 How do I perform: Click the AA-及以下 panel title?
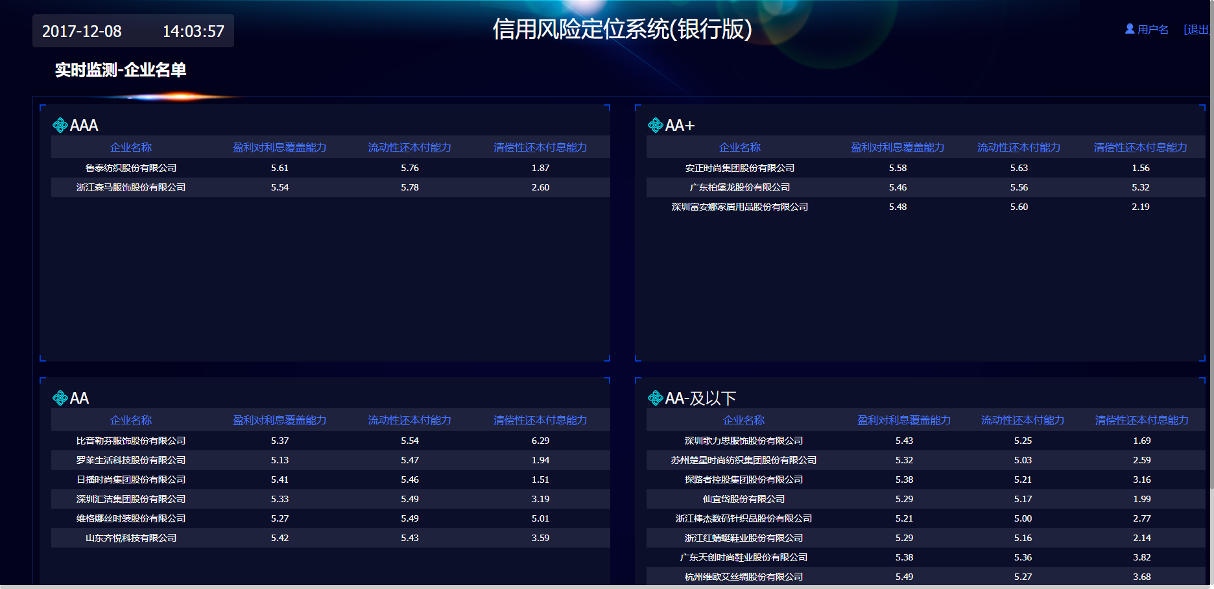pyautogui.click(x=701, y=398)
